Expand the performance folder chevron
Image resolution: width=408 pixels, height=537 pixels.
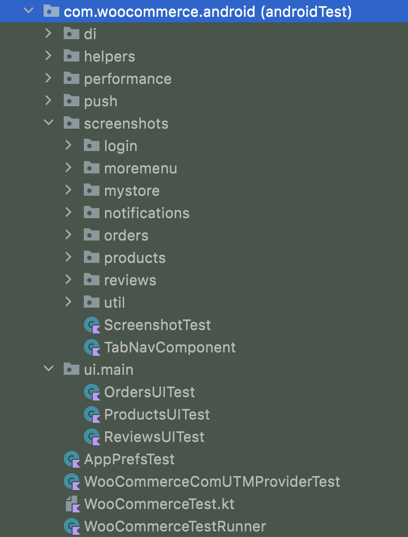(48, 78)
